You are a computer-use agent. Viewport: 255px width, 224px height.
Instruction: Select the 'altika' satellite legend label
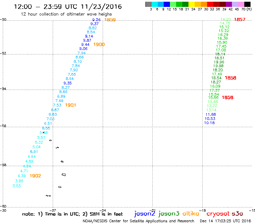tap(191, 213)
